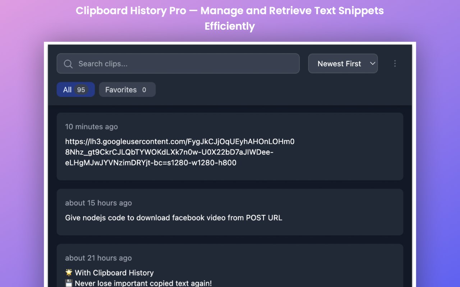Click the star emoji icon

coord(69,273)
